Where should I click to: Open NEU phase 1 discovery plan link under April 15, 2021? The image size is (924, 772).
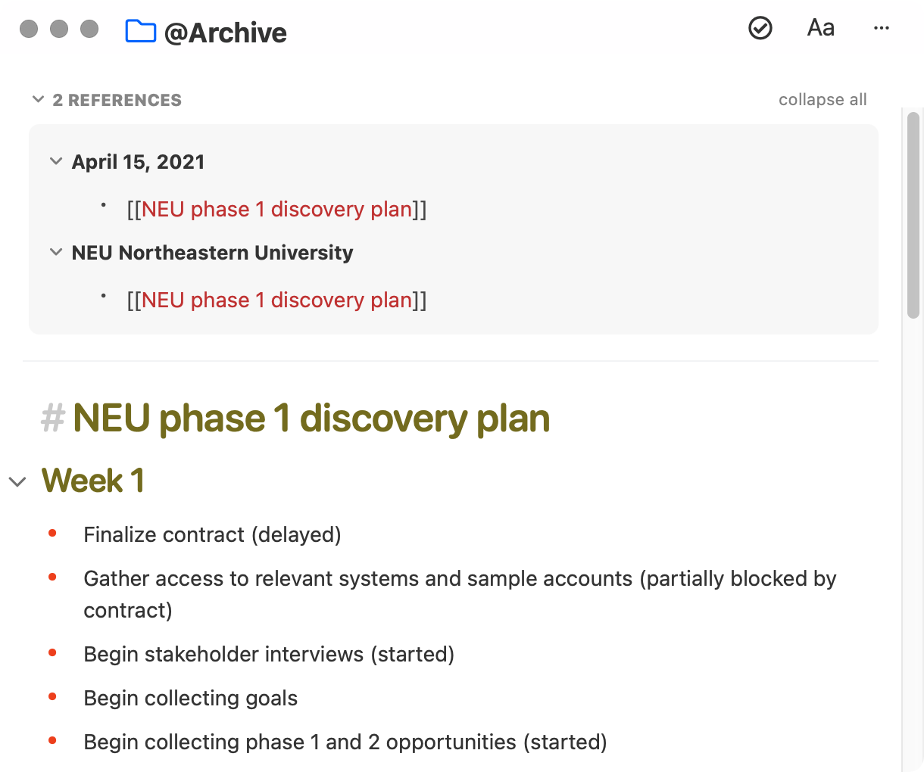pyautogui.click(x=276, y=209)
